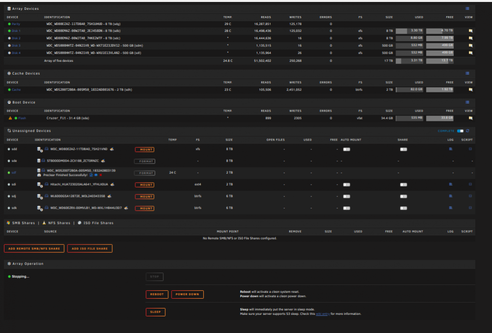Click Disk 1 used space bar 3.30 TB
Screen dimensions: 492x333
[x=409, y=31]
